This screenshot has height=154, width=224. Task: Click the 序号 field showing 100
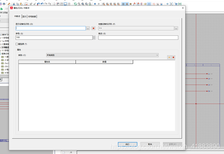click(x=54, y=37)
